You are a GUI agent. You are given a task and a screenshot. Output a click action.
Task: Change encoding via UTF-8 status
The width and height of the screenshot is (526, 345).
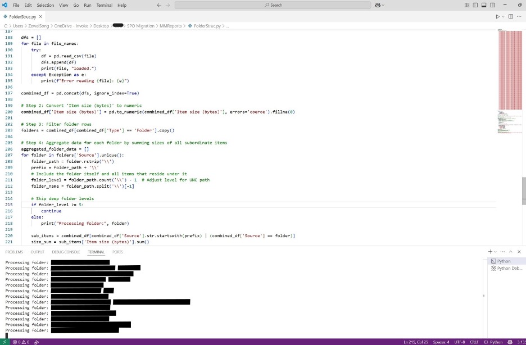(460, 342)
